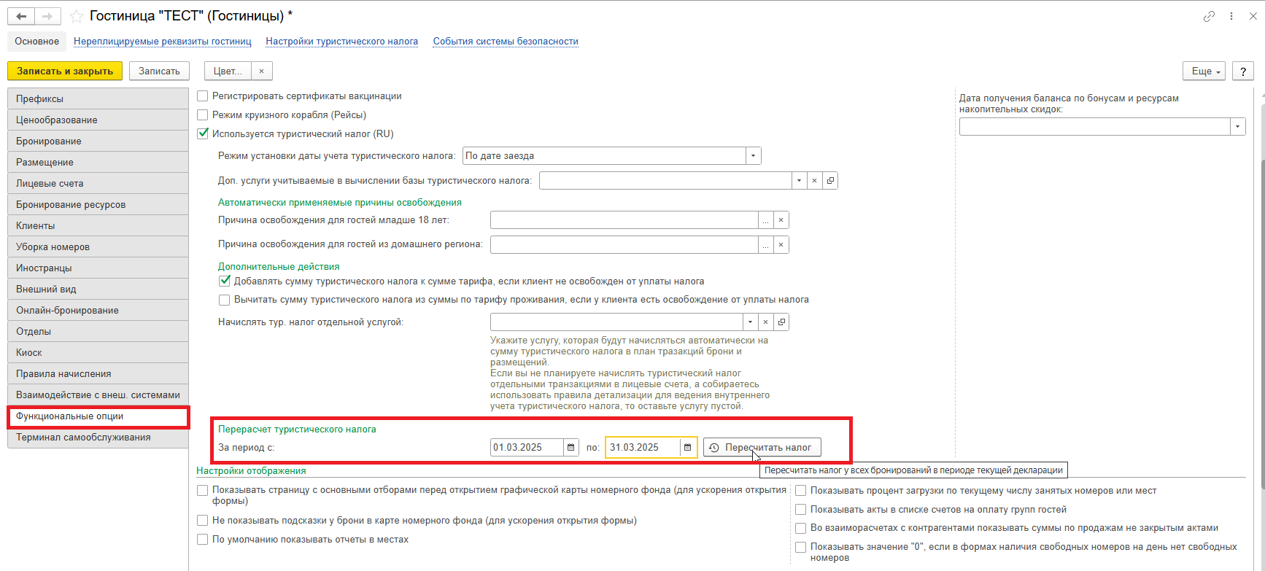This screenshot has height=571, width=1265.
Task: Enable showing filter page before room map
Action: pos(203,490)
